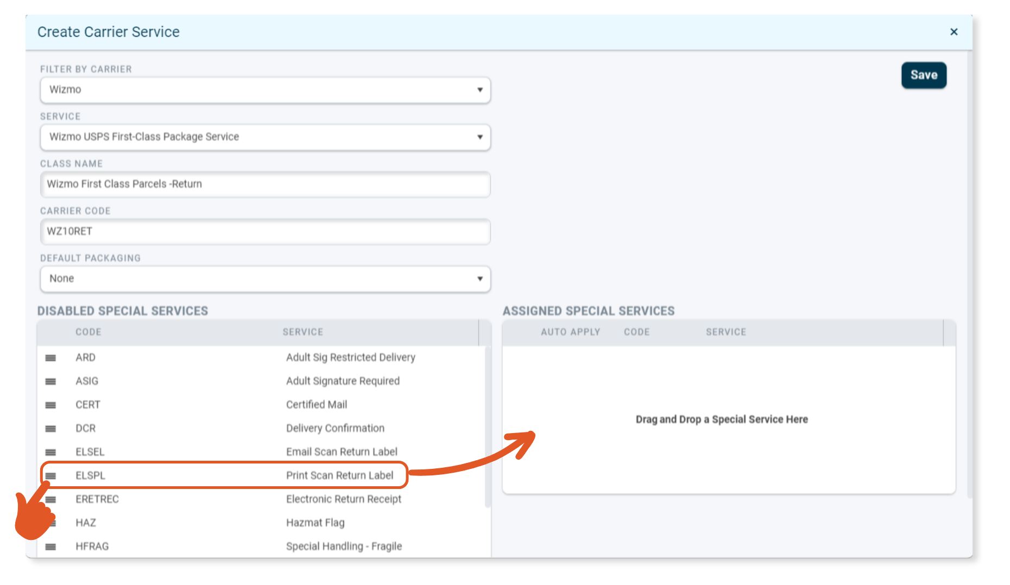Click inside the Carrier Code field
This screenshot has width=1010, height=585.
265,231
